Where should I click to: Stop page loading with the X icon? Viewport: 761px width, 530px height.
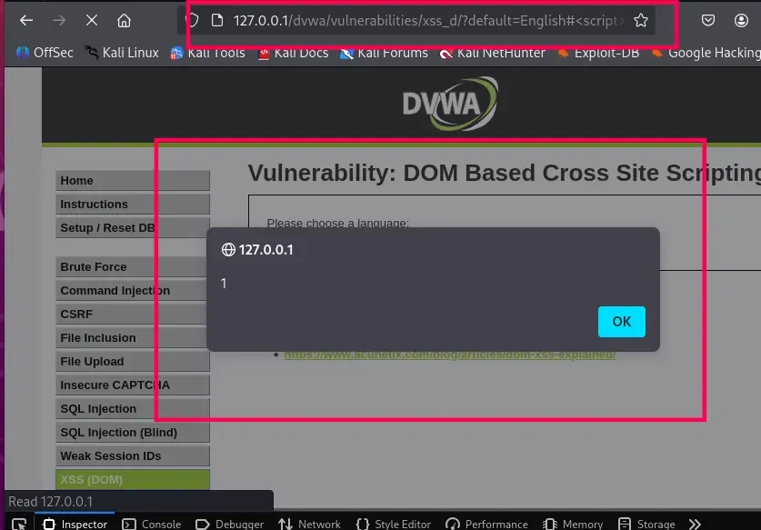[91, 20]
